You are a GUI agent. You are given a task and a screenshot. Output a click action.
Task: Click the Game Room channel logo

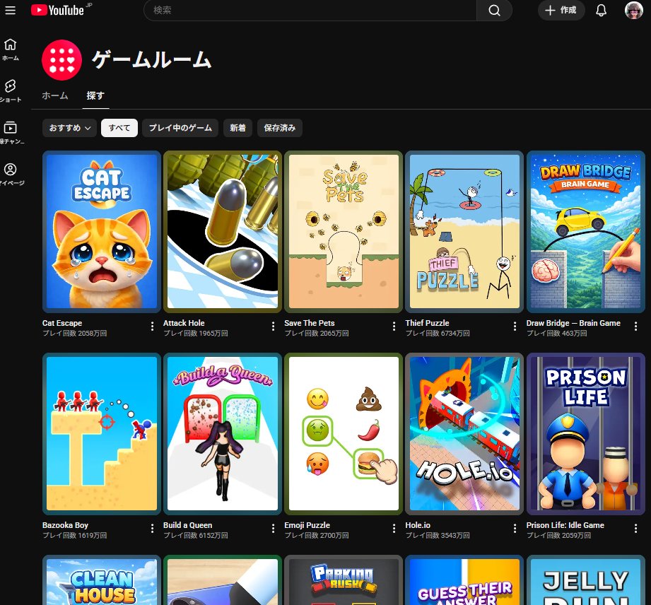click(x=62, y=60)
